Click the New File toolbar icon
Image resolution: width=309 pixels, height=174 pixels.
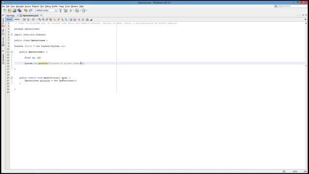5,11
